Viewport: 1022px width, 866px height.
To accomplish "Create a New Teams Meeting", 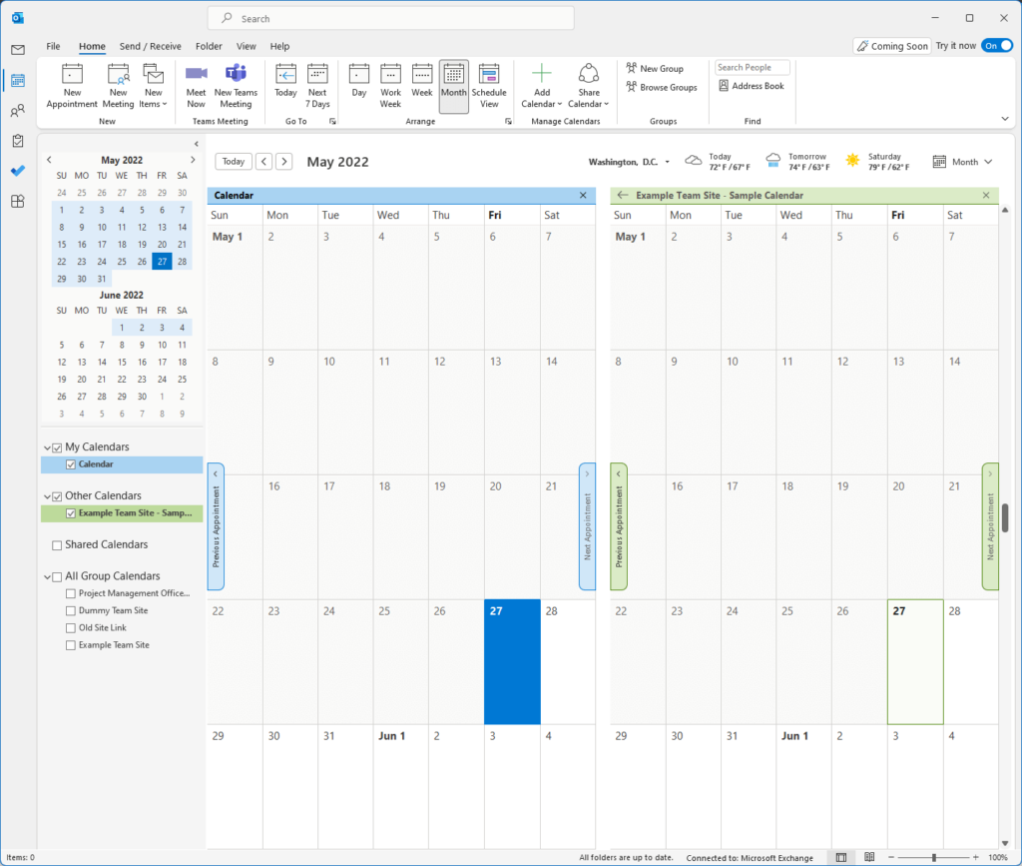I will (x=236, y=86).
